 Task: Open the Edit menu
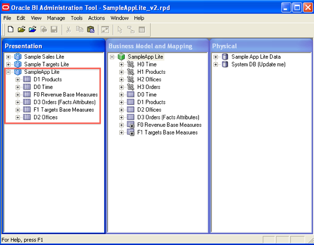tap(21, 18)
